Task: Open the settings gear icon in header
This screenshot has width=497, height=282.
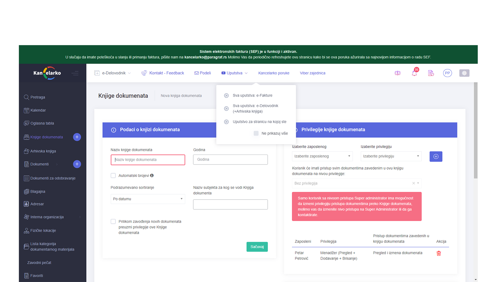Action: 464,73
